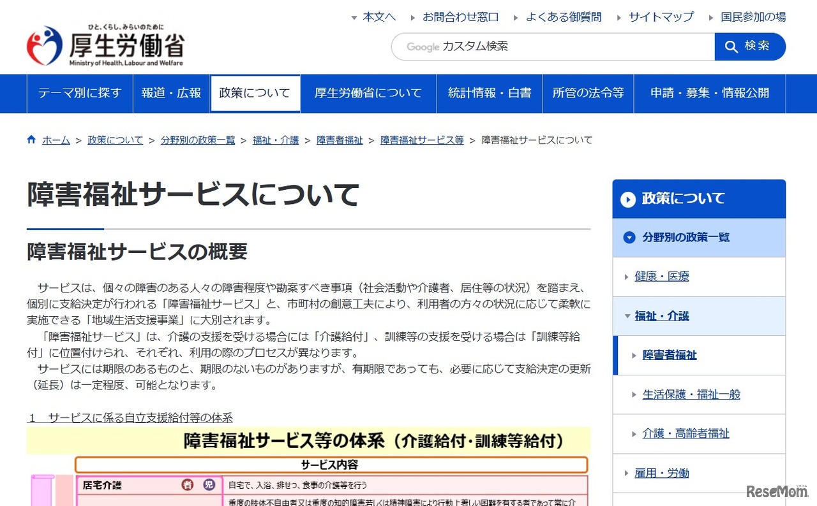Open the 所管の法令等 navigation tab

coord(588,93)
